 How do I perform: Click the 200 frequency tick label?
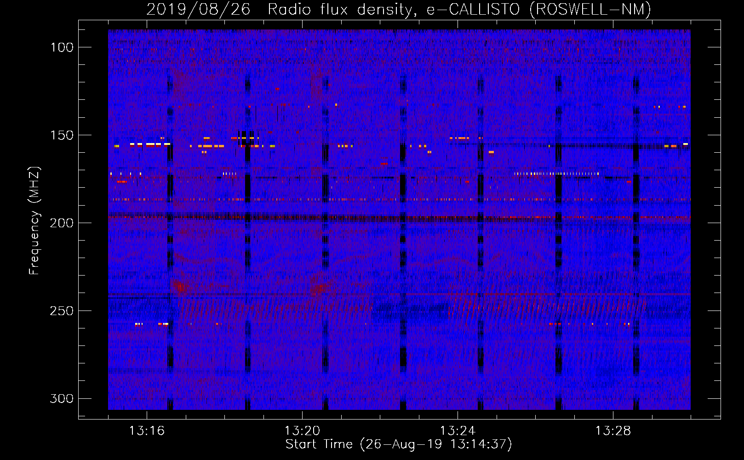(x=62, y=223)
